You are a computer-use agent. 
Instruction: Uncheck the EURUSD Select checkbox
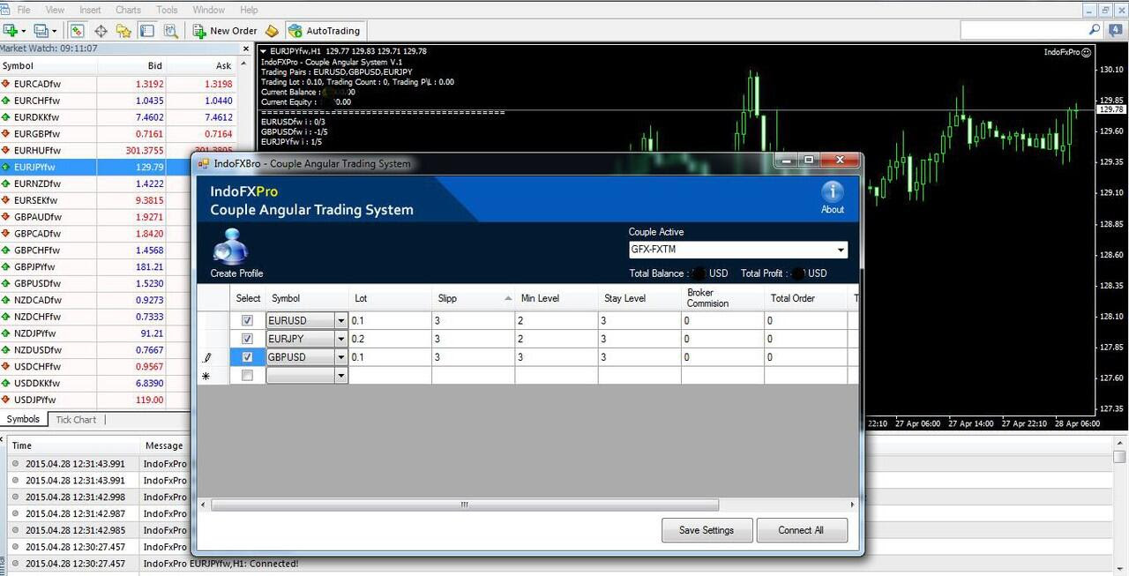pos(247,321)
